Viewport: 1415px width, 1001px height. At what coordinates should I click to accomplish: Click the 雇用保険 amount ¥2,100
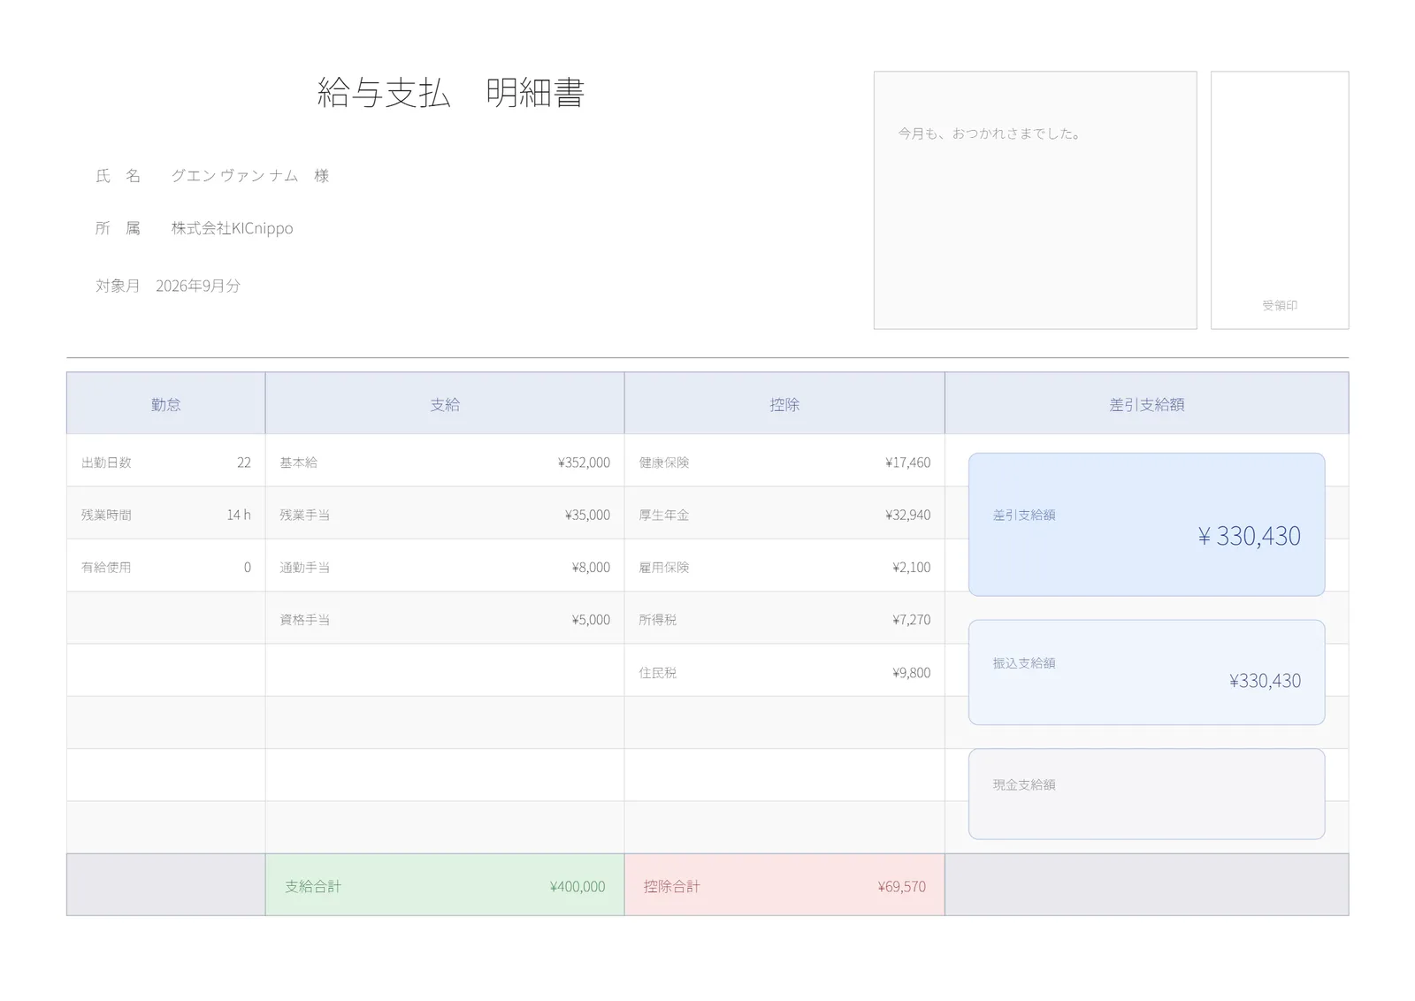coord(911,568)
